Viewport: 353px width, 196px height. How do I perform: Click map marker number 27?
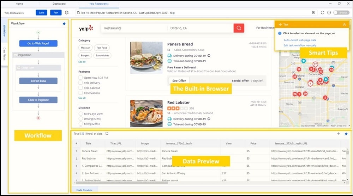[315, 64]
